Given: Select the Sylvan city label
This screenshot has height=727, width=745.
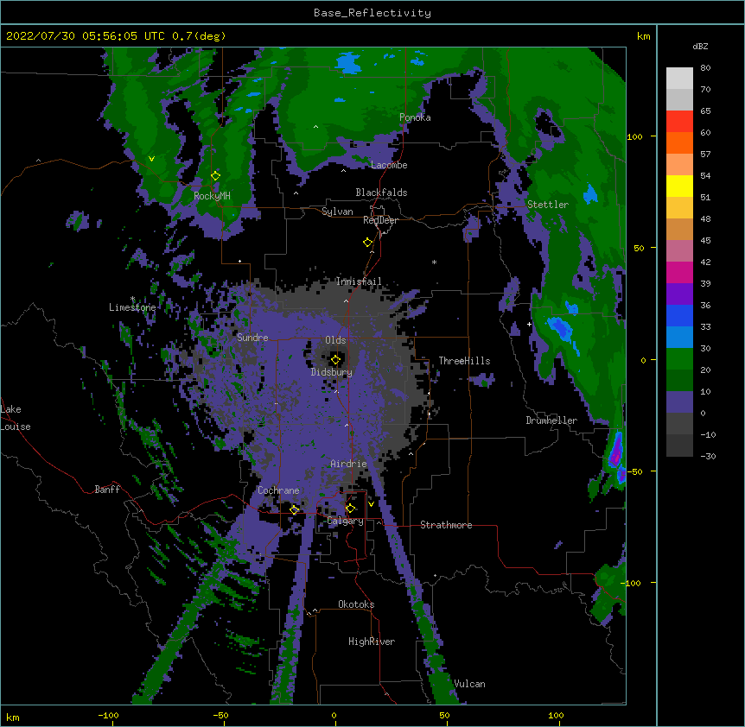Looking at the screenshot, I should (x=337, y=212).
